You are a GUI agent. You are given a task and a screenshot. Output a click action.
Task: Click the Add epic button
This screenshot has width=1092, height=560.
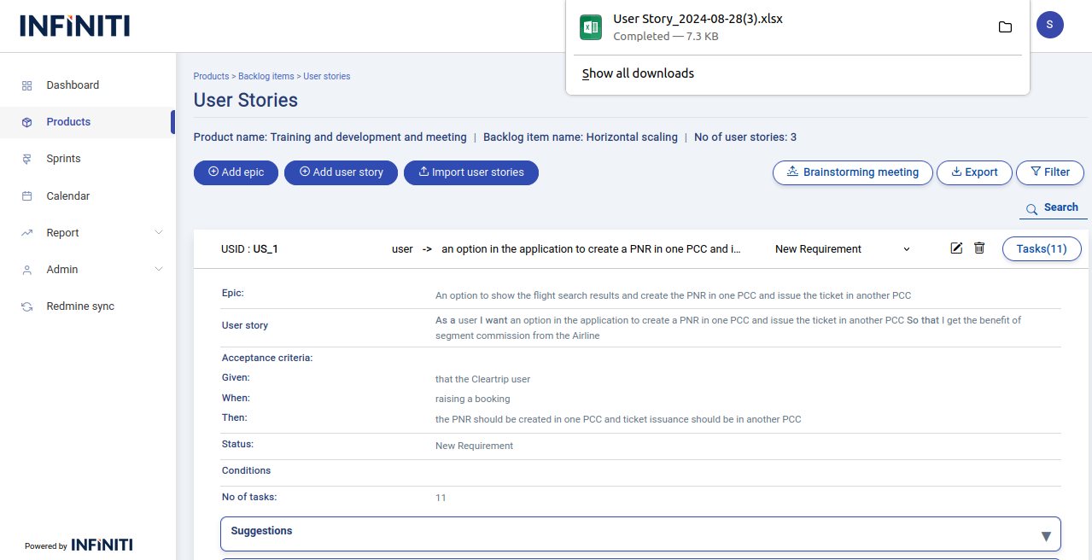(x=236, y=172)
